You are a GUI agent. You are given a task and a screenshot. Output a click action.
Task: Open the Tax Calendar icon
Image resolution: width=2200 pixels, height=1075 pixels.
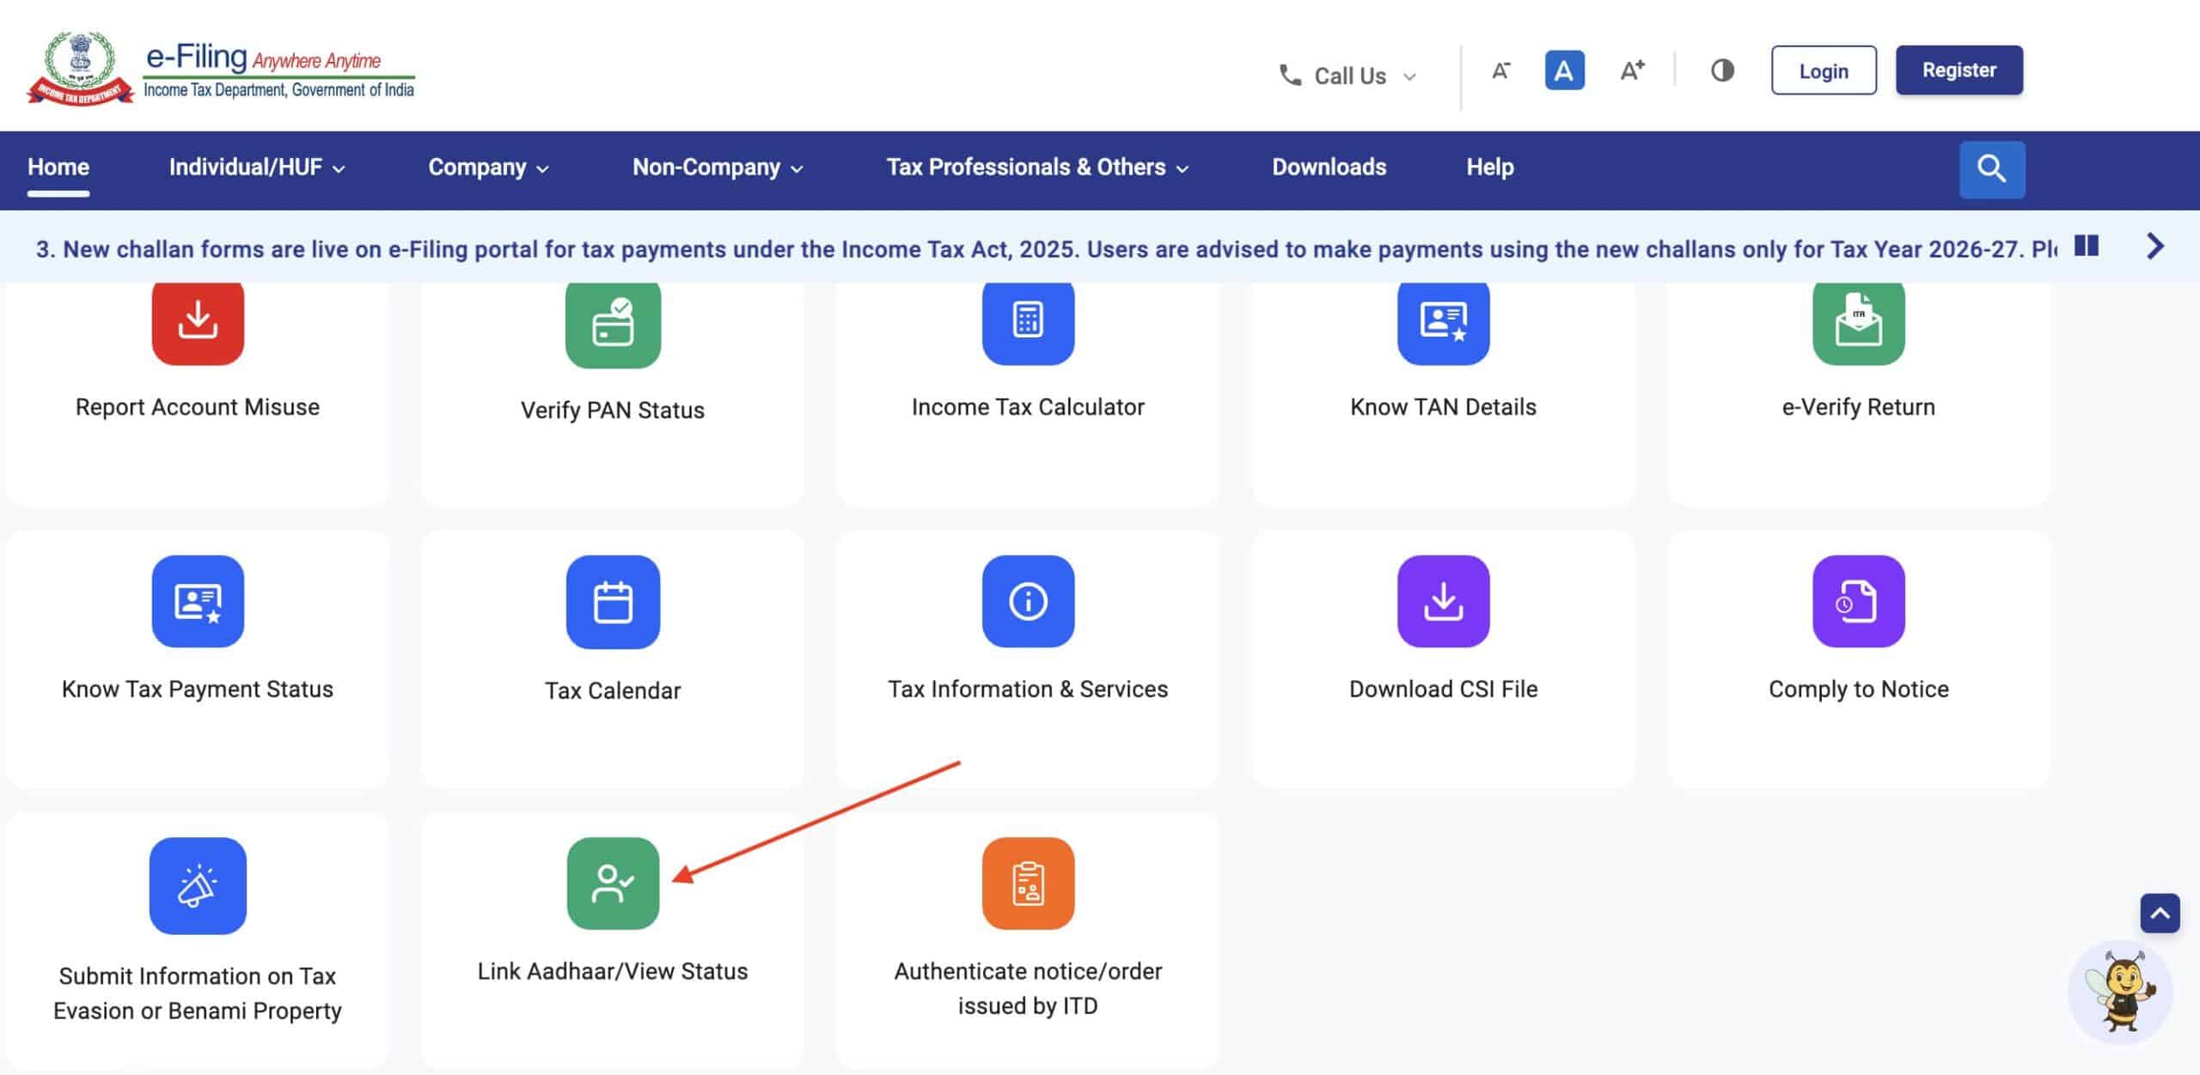(613, 602)
